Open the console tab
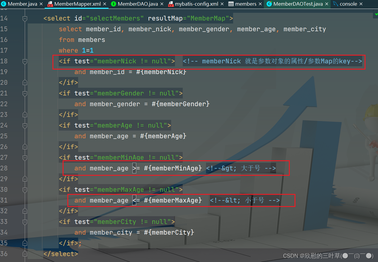This screenshot has height=262, width=378. coord(348,4)
